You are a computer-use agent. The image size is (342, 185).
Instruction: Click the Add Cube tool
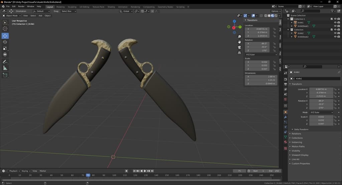pyautogui.click(x=5, y=75)
